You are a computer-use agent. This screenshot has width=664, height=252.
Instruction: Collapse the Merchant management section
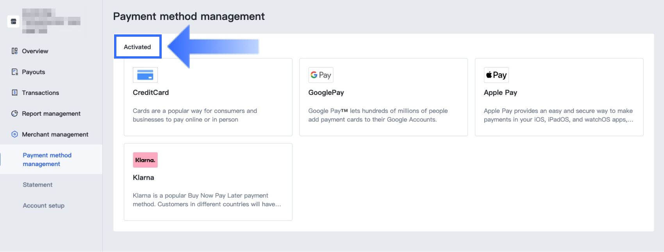pos(55,134)
